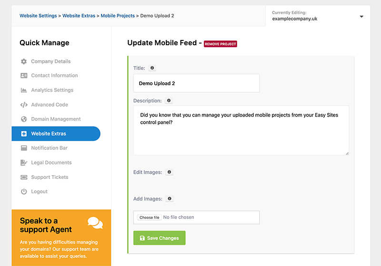381x266 pixels.
Task: Click the Company Details gear icon
Action: pos(24,61)
